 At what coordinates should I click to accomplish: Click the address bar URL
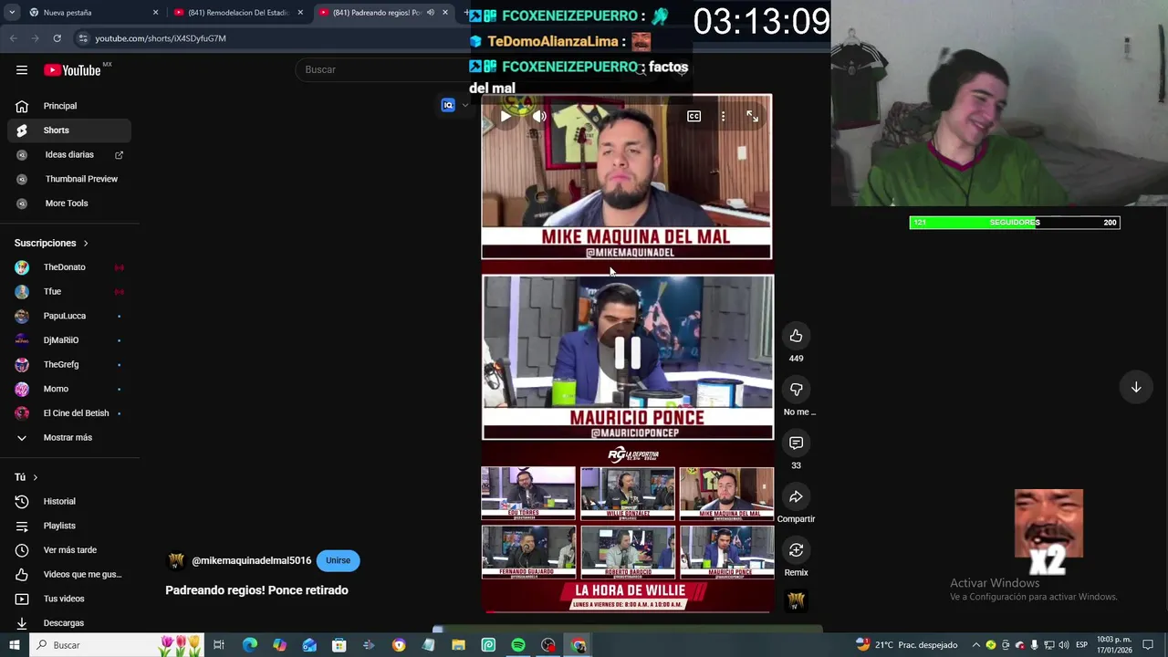(161, 38)
